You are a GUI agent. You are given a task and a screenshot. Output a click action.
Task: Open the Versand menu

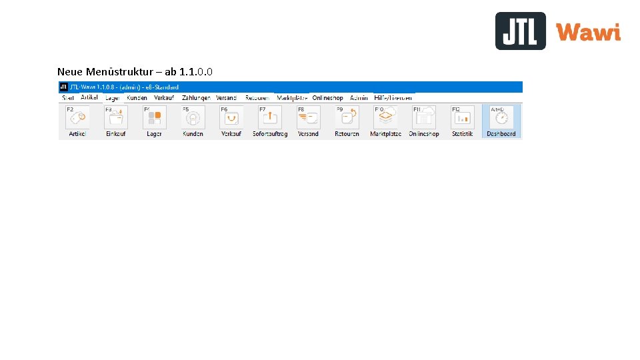[226, 98]
